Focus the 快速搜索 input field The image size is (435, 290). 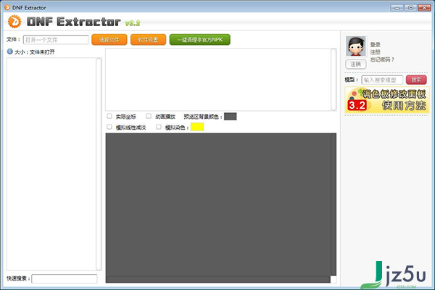pos(64,278)
